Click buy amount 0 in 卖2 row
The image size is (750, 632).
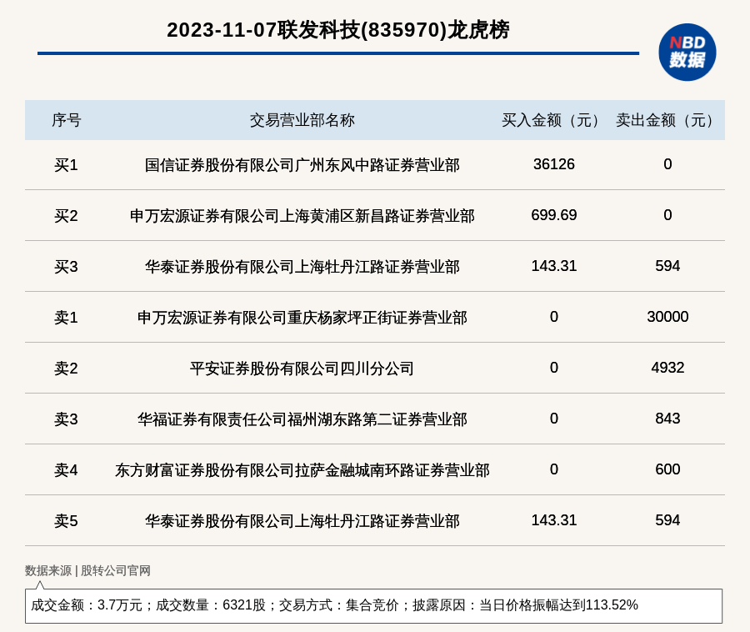click(x=554, y=368)
